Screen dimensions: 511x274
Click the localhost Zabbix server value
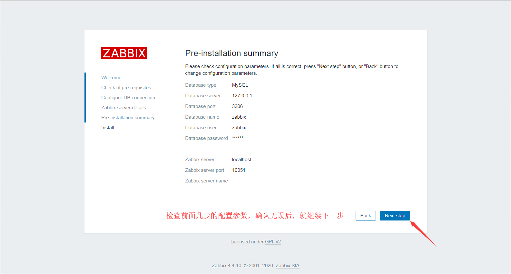[241, 160]
